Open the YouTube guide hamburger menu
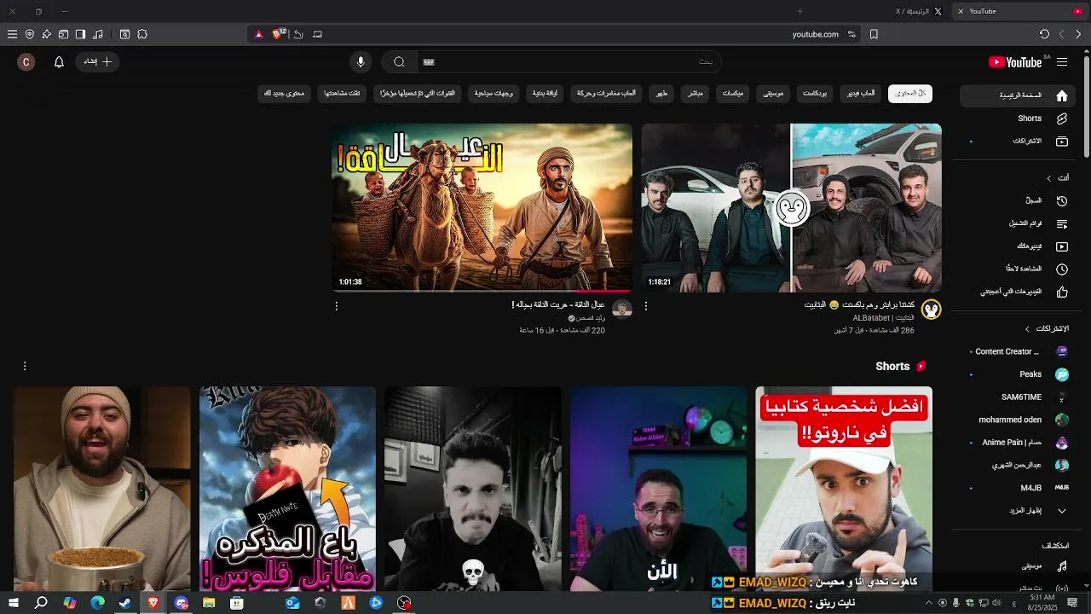The width and height of the screenshot is (1091, 614). (1061, 62)
